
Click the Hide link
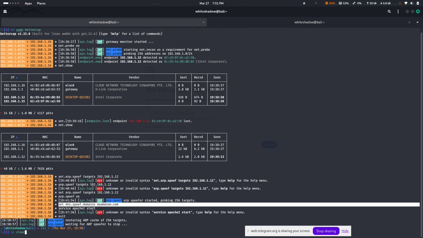tap(345, 231)
